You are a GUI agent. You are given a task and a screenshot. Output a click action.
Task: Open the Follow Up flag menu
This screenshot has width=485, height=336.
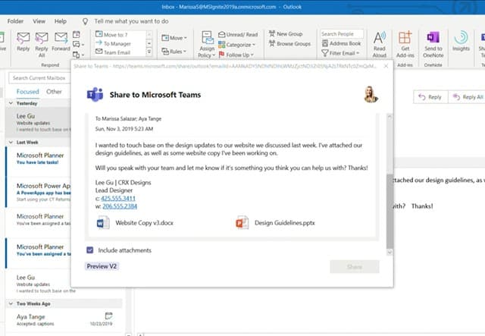(236, 55)
